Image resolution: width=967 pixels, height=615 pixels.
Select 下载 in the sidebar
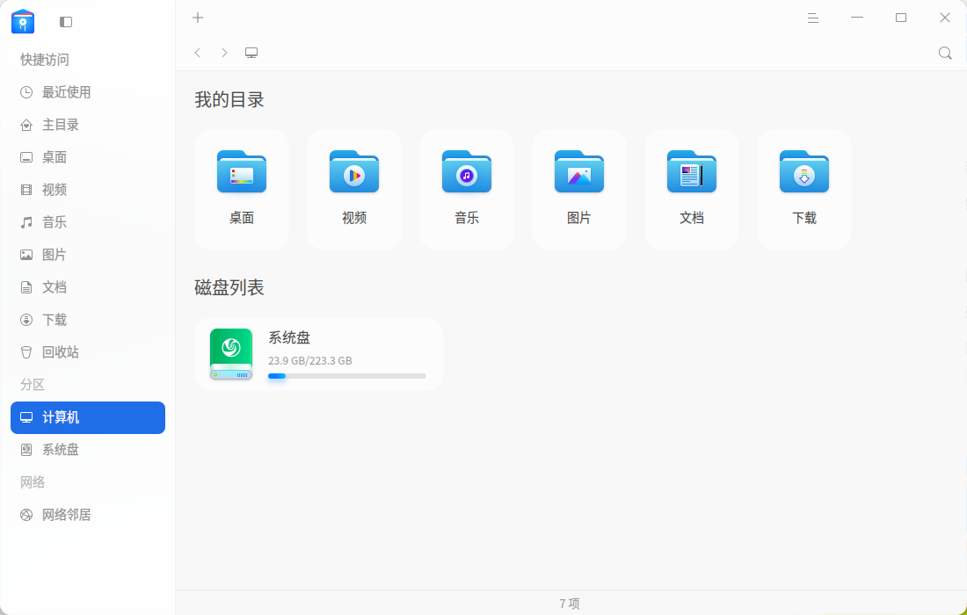coord(88,320)
